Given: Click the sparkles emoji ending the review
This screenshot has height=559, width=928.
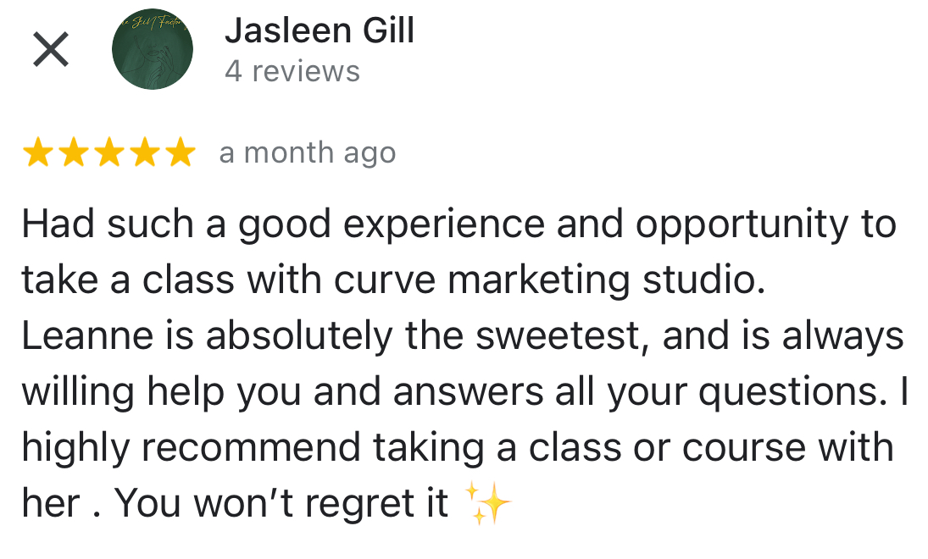Looking at the screenshot, I should click(x=487, y=504).
